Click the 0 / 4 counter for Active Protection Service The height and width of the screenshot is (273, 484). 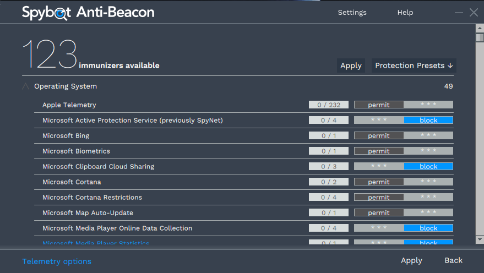click(x=328, y=120)
